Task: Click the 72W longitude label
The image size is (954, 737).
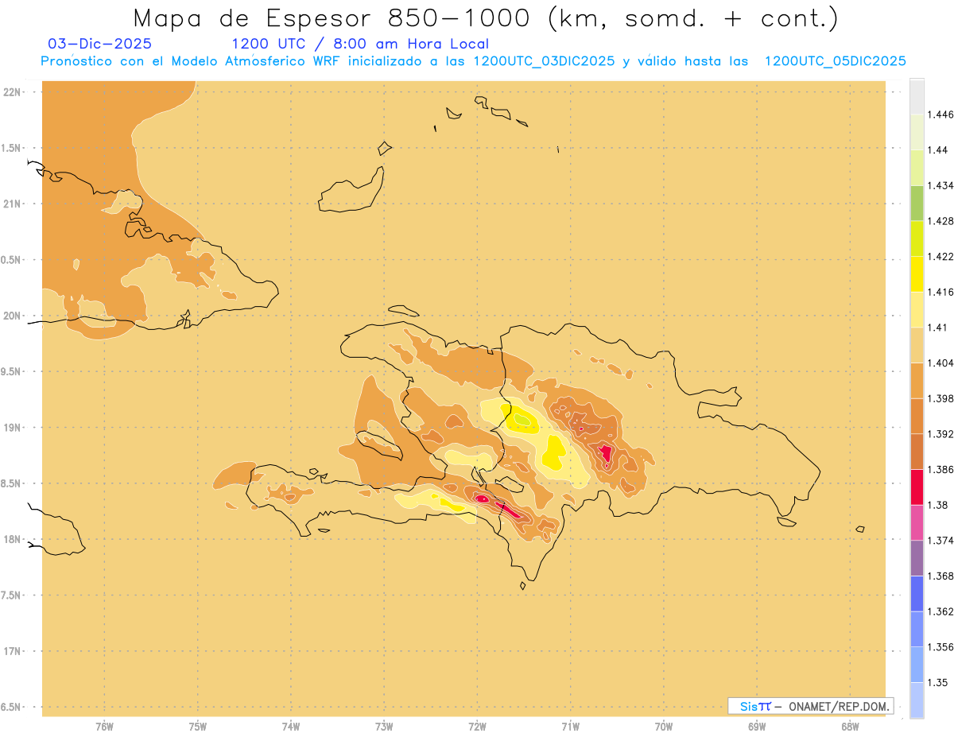Action: pos(477,726)
